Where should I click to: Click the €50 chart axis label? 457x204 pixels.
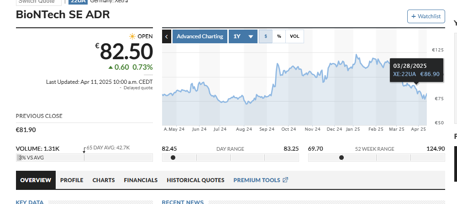439,122
